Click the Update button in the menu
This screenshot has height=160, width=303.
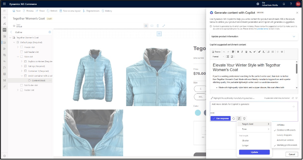tap(254, 152)
